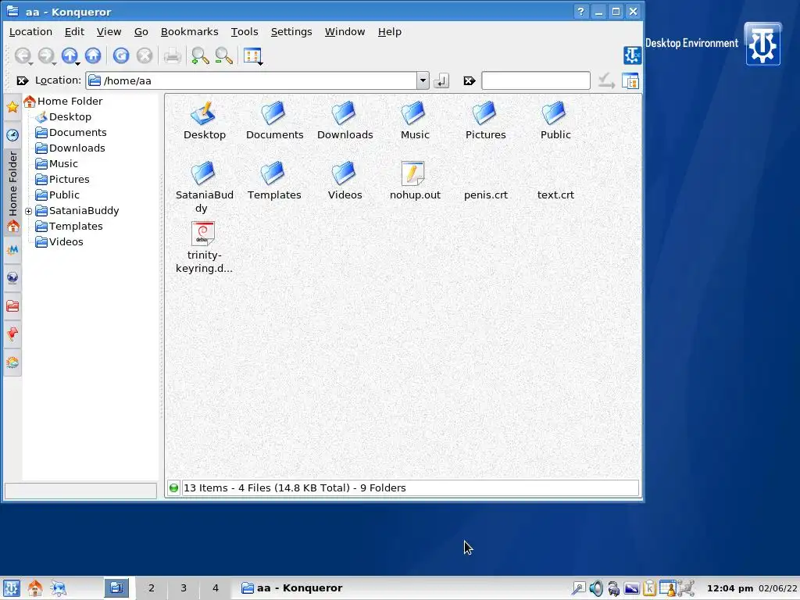Clear the location bar with black X

[x=23, y=80]
